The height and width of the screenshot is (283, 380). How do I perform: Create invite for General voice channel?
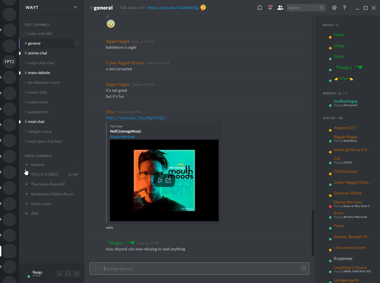click(77, 165)
